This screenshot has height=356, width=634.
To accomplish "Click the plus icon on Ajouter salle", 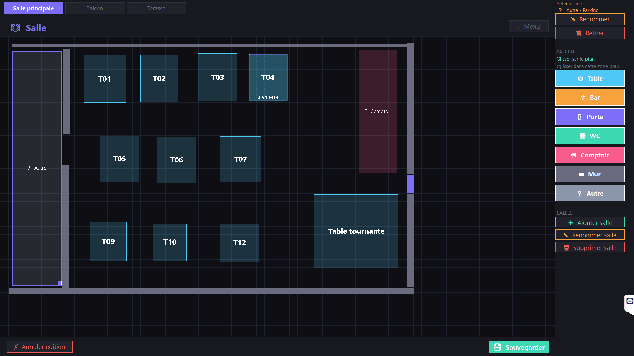I will (x=570, y=223).
